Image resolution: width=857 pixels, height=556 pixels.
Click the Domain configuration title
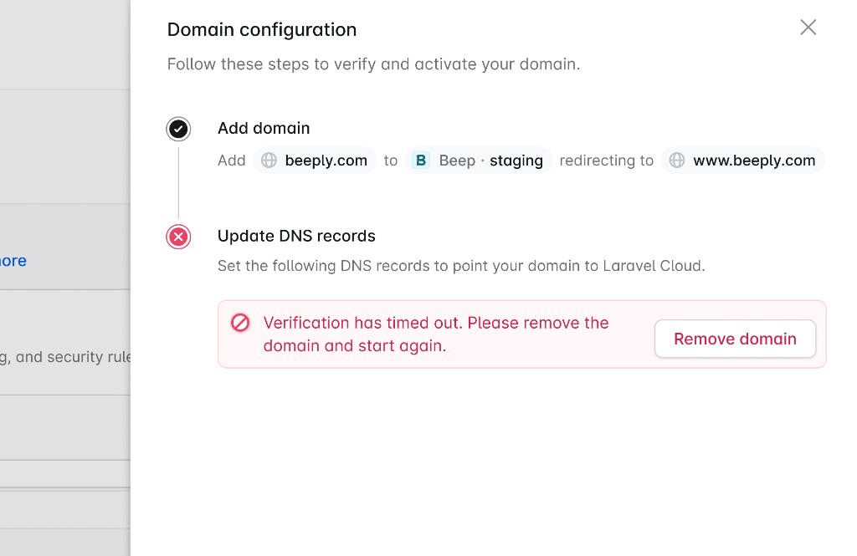click(262, 29)
